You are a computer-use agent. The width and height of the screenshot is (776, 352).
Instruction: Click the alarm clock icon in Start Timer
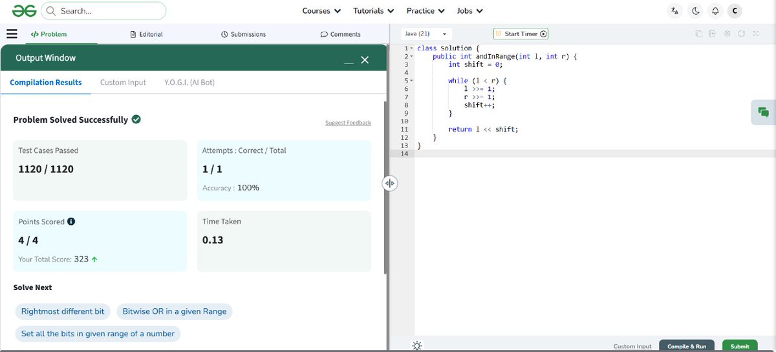click(x=499, y=34)
